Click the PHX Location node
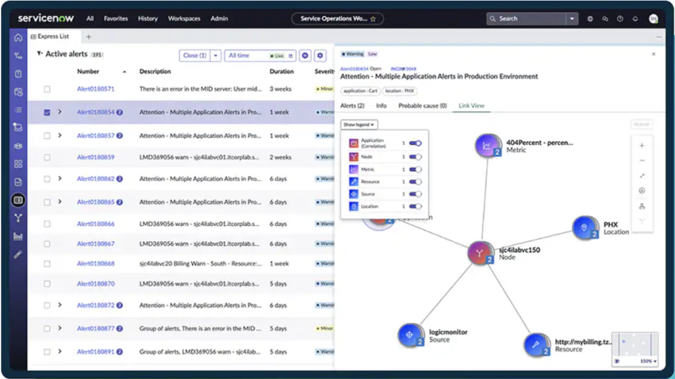 [x=585, y=227]
